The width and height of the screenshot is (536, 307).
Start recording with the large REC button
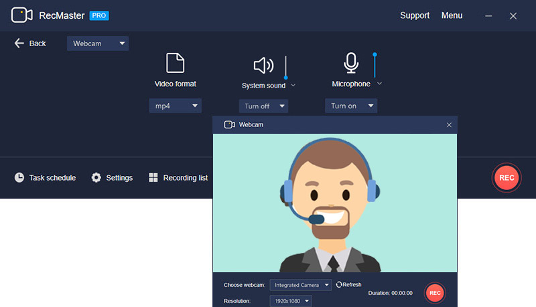(507, 178)
